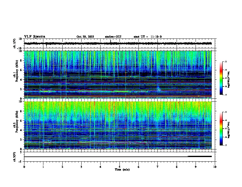Click the VLF Spectra title text
Viewport: 242px width, 187px height.
click(35, 37)
